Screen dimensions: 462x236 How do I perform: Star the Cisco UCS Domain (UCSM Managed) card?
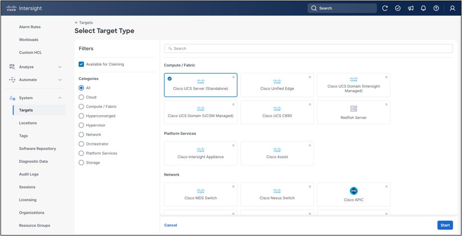(233, 104)
